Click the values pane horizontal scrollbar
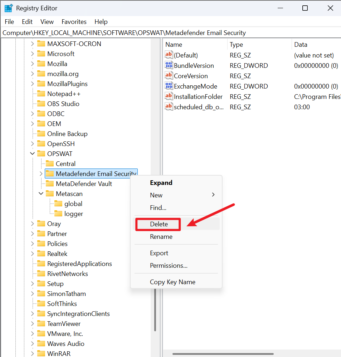The height and width of the screenshot is (357, 341). tap(223, 354)
